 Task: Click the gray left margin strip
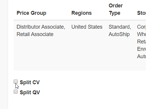[x=4, y=54]
